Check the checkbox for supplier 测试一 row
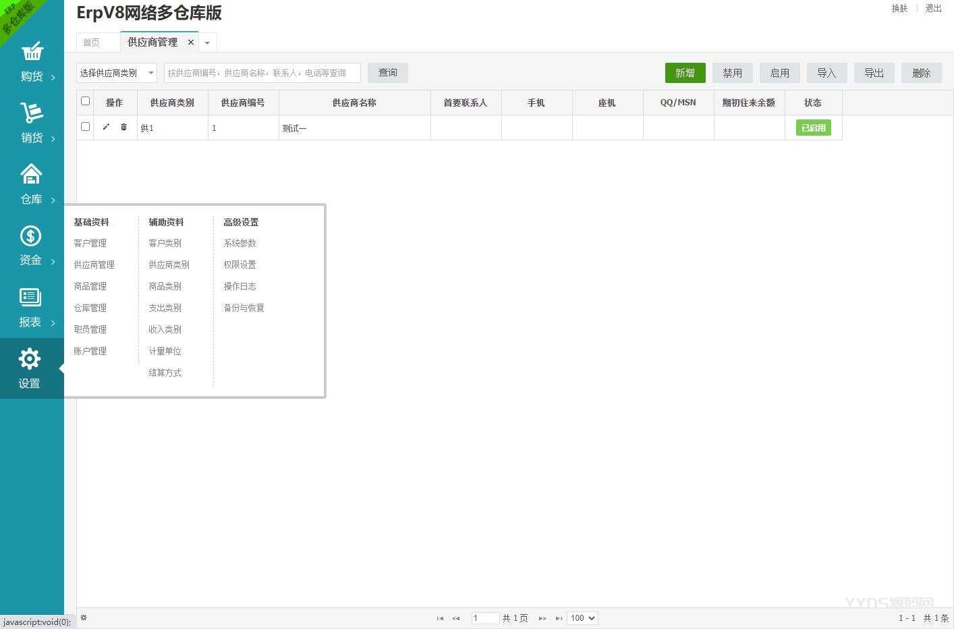This screenshot has width=954, height=629. 85,127
